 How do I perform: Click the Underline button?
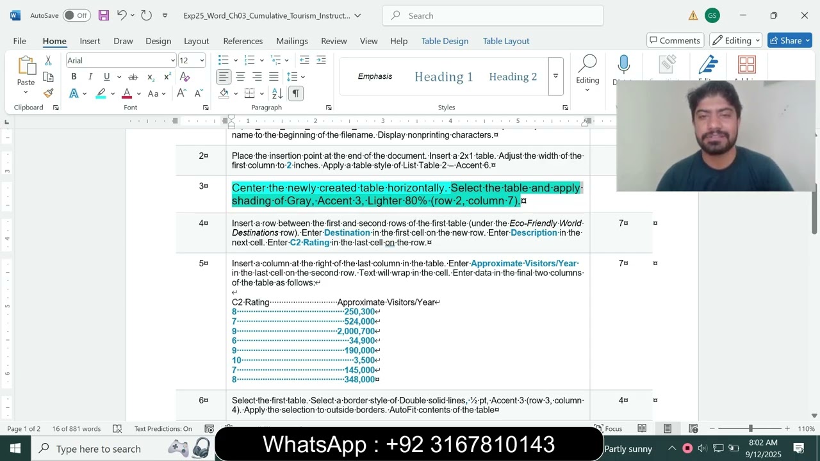point(106,77)
